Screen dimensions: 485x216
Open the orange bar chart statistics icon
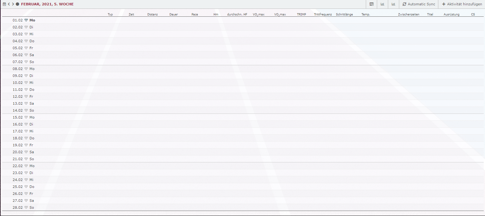(393, 4)
